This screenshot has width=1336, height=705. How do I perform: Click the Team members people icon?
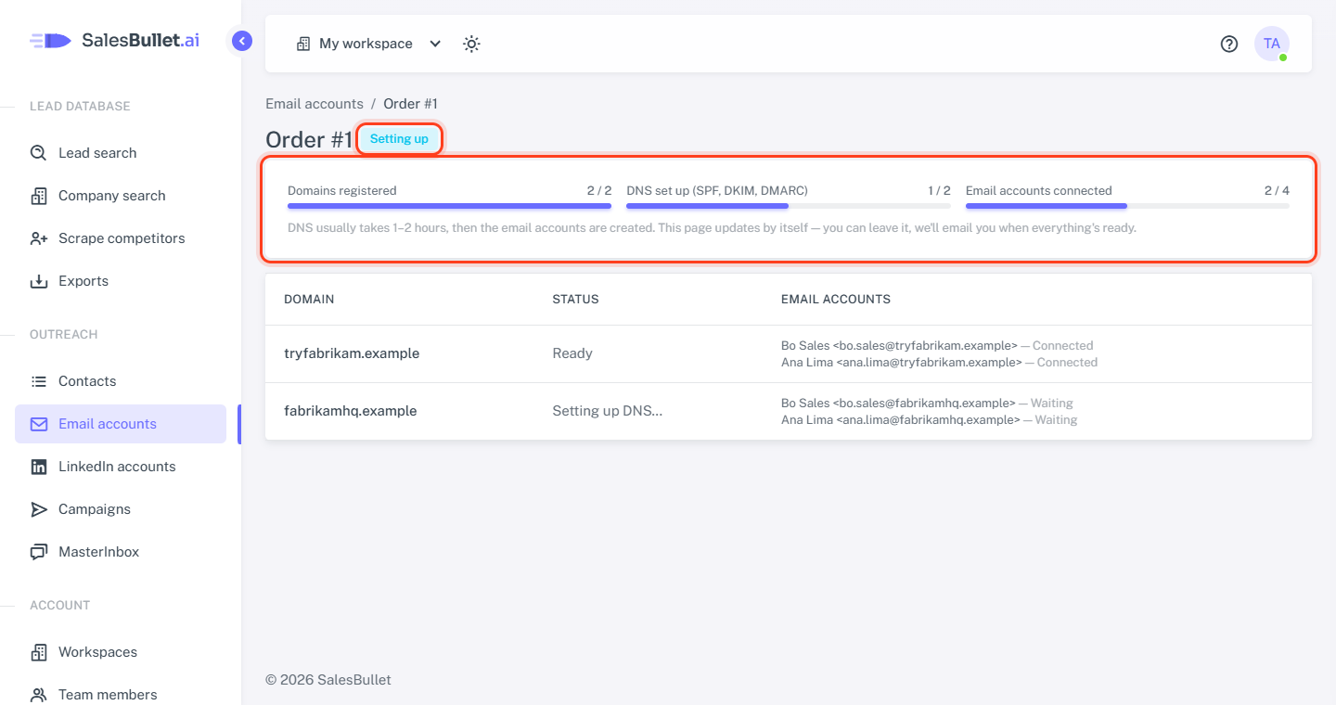[x=38, y=695]
